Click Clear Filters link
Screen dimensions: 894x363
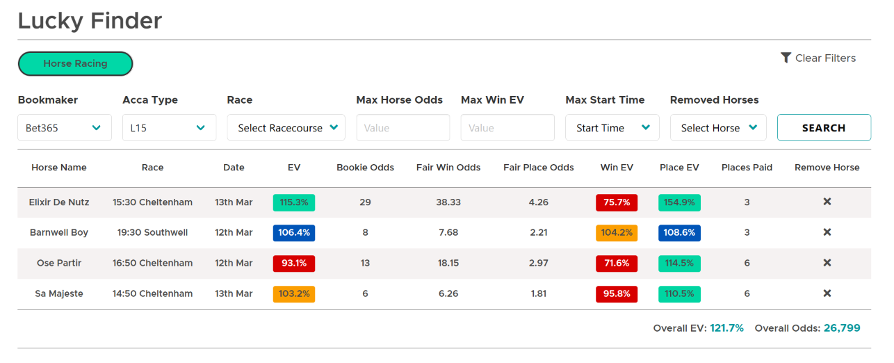(x=825, y=58)
